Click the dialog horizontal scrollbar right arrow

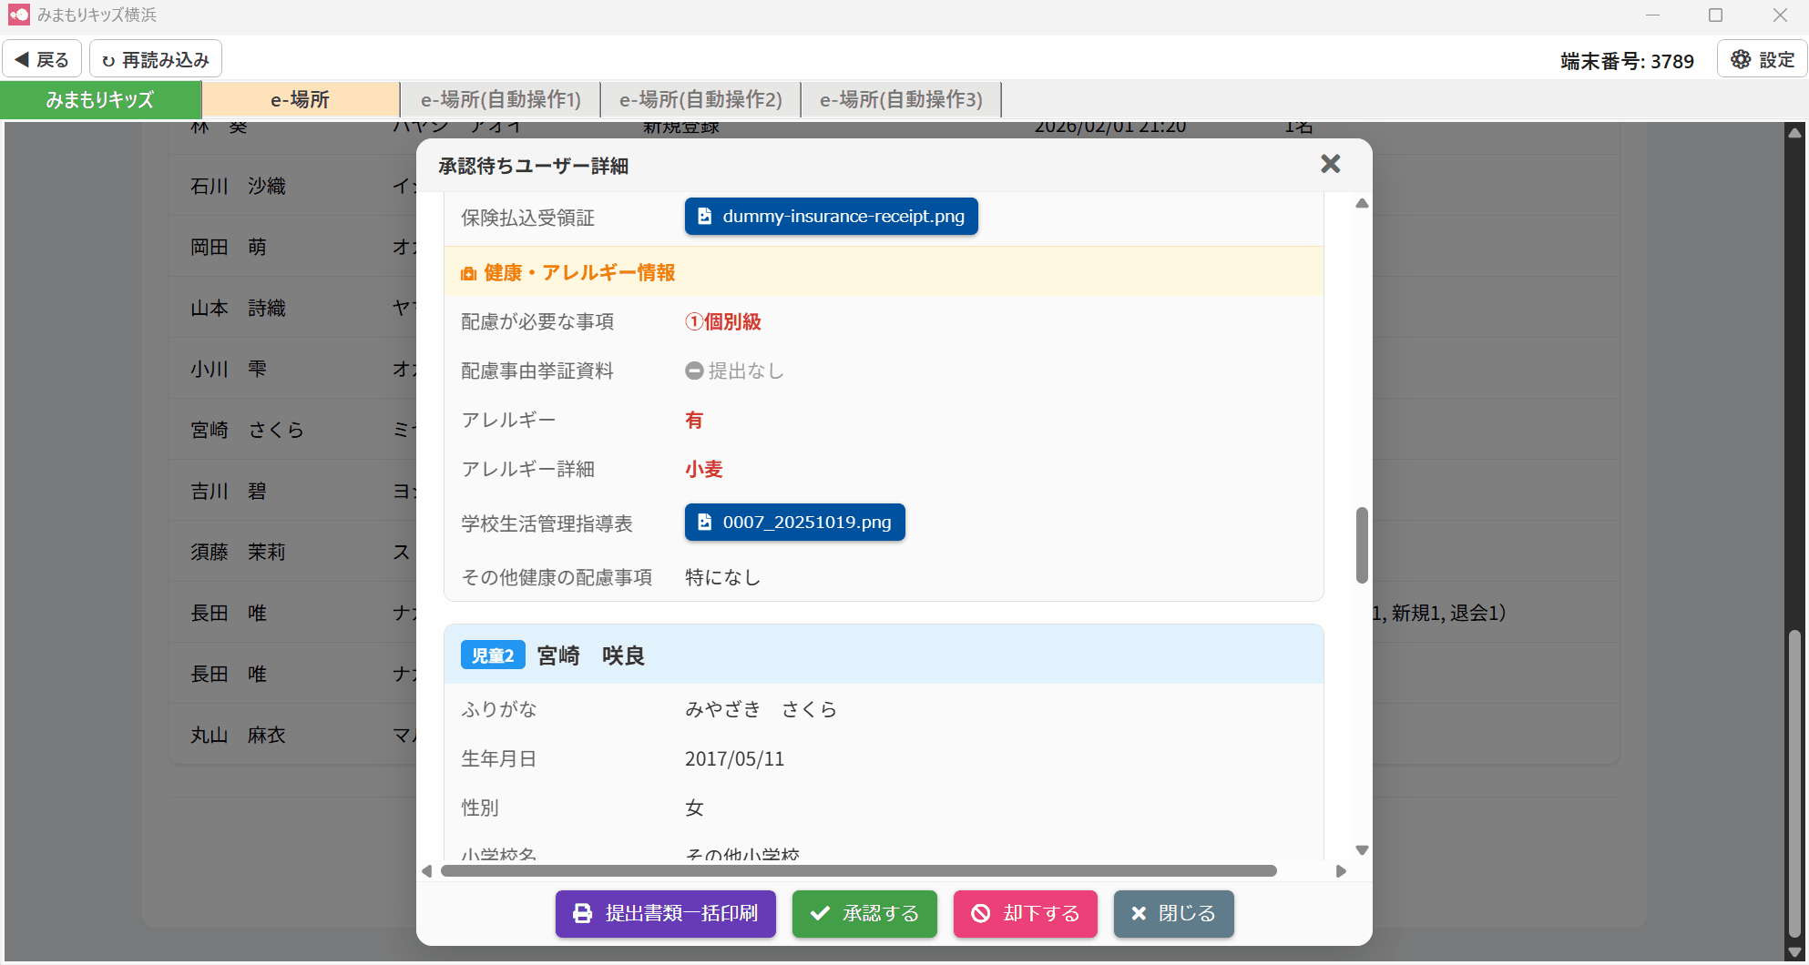click(1341, 871)
